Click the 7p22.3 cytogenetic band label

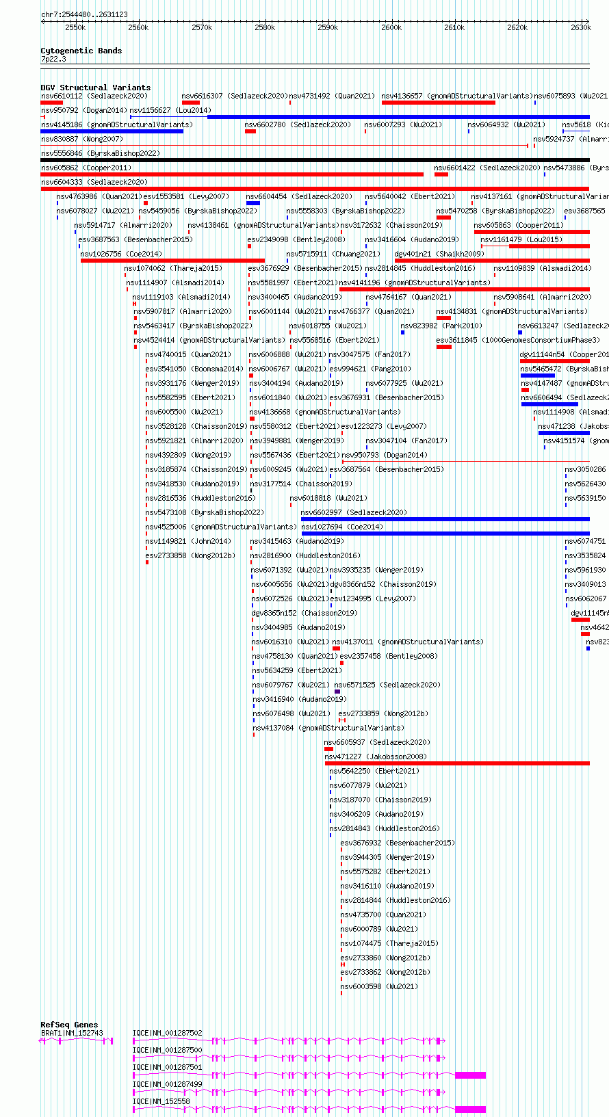[53, 60]
